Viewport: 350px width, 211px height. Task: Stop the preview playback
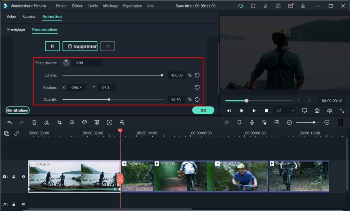pos(266,111)
